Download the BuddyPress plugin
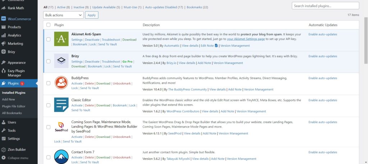Screen dimensions: 368x164 tap(103, 83)
